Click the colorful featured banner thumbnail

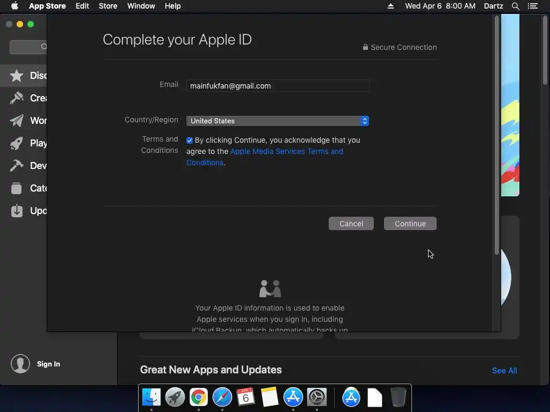pyautogui.click(x=510, y=105)
